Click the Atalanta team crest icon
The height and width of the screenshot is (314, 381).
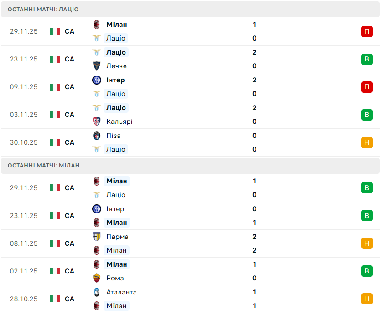pyautogui.click(x=97, y=292)
